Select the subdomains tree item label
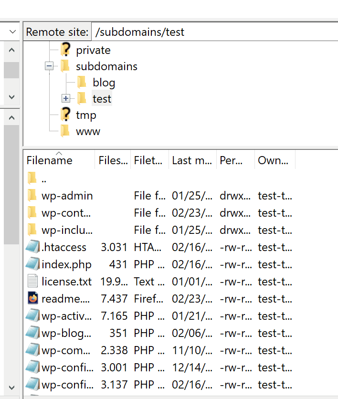The image size is (338, 399). point(106,66)
